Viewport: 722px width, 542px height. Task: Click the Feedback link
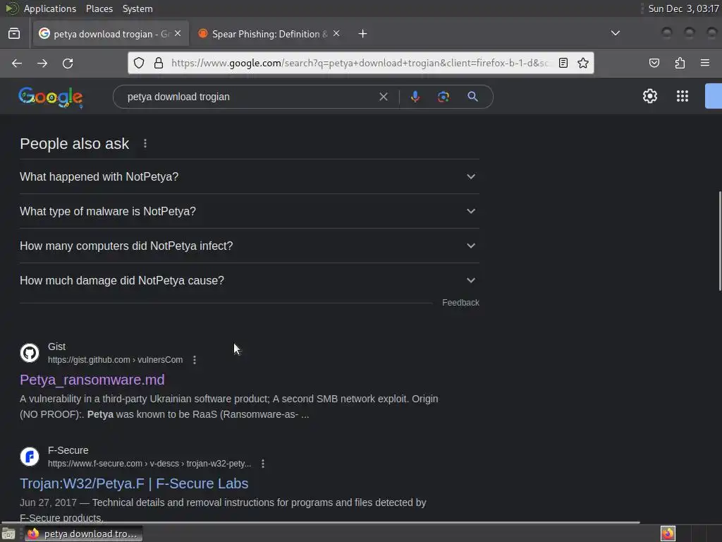click(460, 303)
